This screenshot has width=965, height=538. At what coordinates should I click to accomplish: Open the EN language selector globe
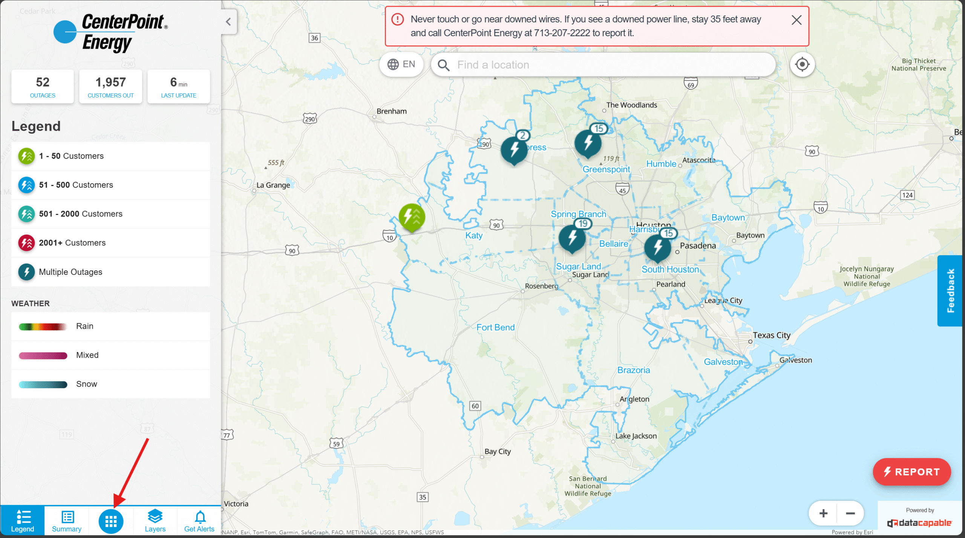(x=401, y=64)
